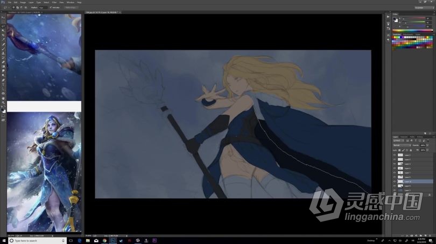Viewport: 436px width, 244px height.
Task: Open the Lasso tool preset picker
Action: [x=9, y=8]
